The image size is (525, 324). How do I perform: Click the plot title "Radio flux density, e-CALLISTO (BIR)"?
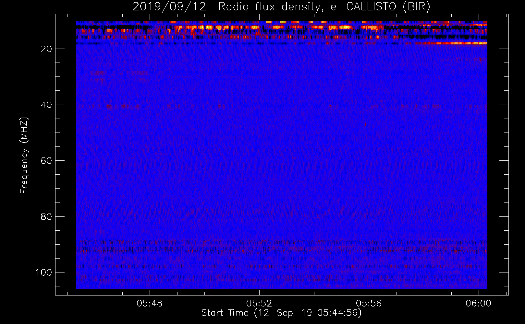tap(324, 7)
